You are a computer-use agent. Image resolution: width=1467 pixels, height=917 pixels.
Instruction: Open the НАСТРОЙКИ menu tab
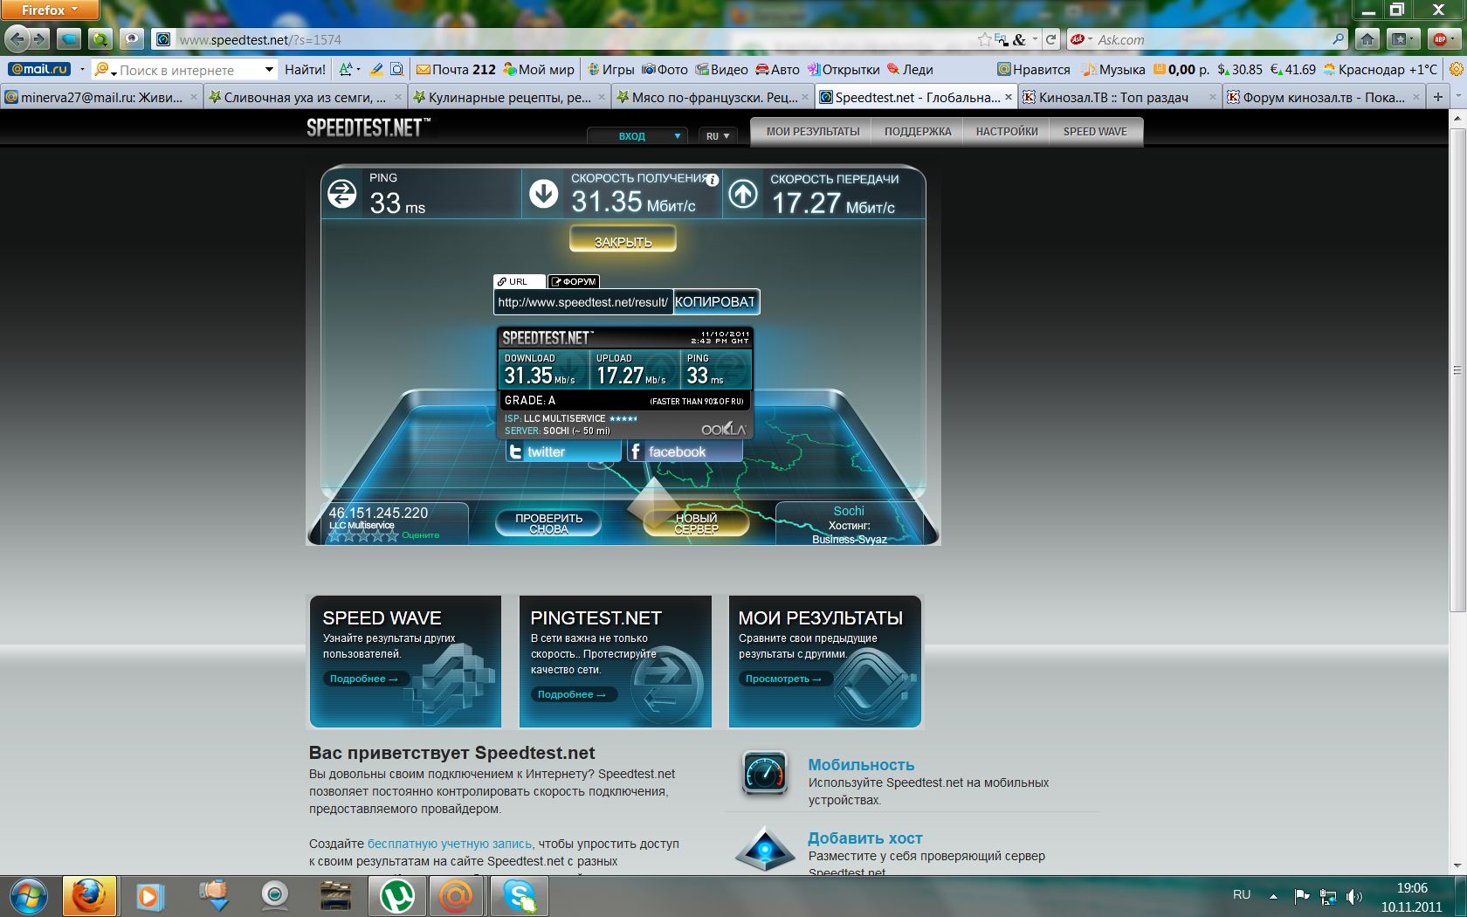pyautogui.click(x=1007, y=132)
